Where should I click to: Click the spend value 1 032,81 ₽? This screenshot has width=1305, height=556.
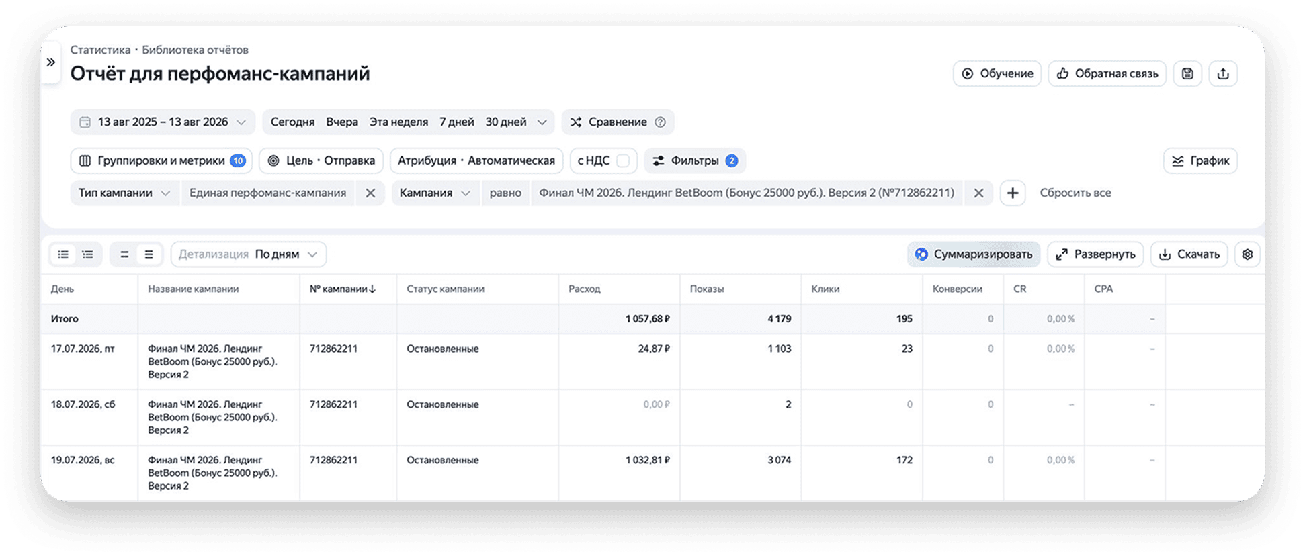coord(648,461)
